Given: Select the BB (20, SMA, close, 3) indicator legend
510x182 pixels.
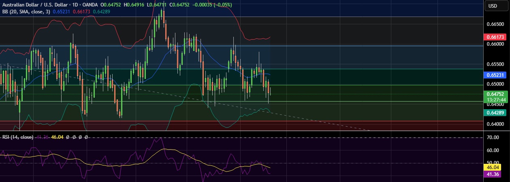Looking at the screenshot, I should (26, 12).
